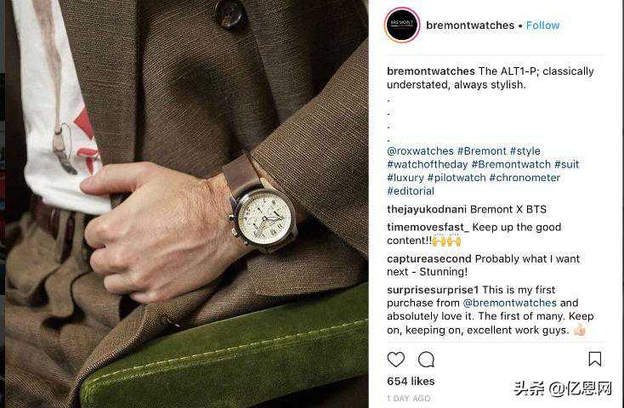View surprisesurprise1 commenter profile

tap(433, 290)
